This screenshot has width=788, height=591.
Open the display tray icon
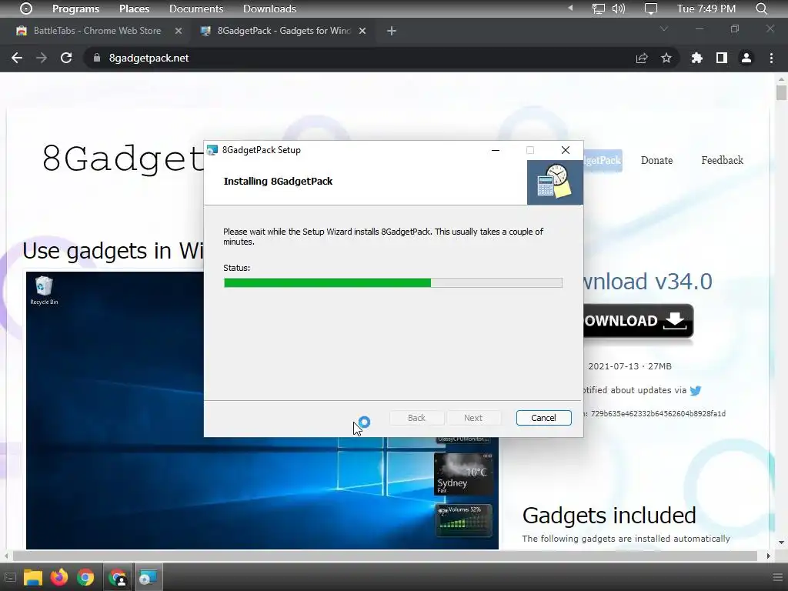[x=651, y=8]
